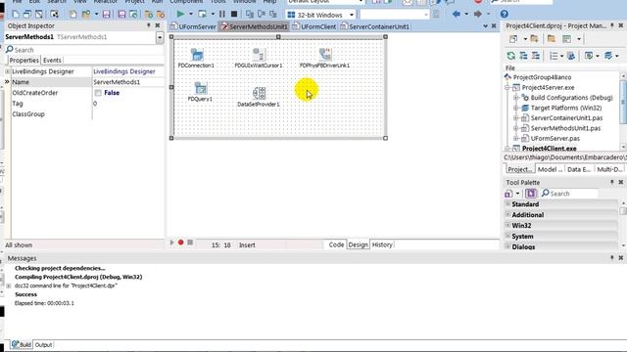Image resolution: width=627 pixels, height=352 pixels.
Task: Toggle the OldCreateOrder checkbox
Action: point(98,93)
